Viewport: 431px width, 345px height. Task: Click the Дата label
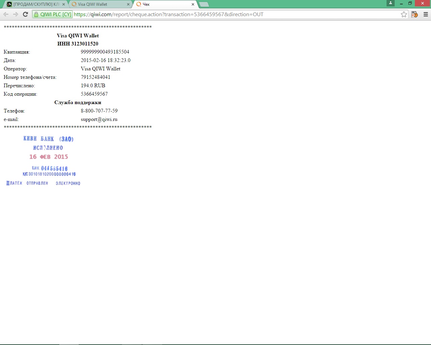[10, 60]
